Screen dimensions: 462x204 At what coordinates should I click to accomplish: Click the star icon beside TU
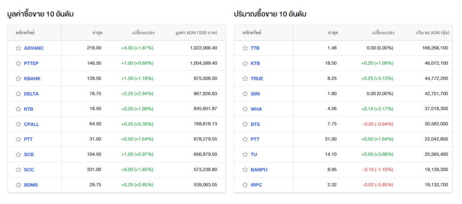245,155
